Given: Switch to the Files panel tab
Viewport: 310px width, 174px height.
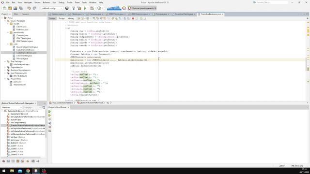Looking at the screenshot, I should click(x=16, y=14).
